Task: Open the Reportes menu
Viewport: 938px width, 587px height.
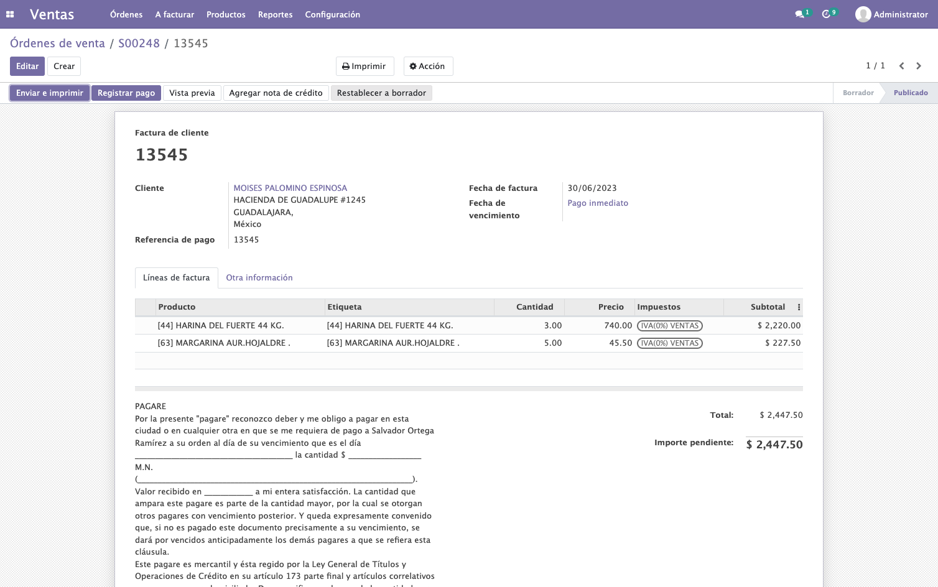Action: pos(275,14)
